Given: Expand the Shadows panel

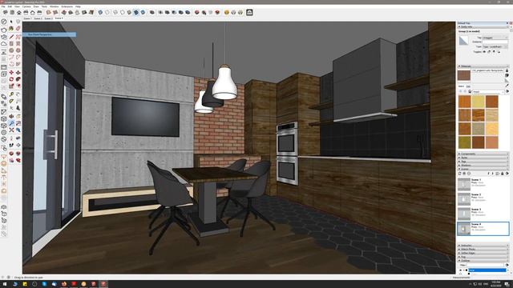Looking at the screenshot, I should click(x=483, y=166).
